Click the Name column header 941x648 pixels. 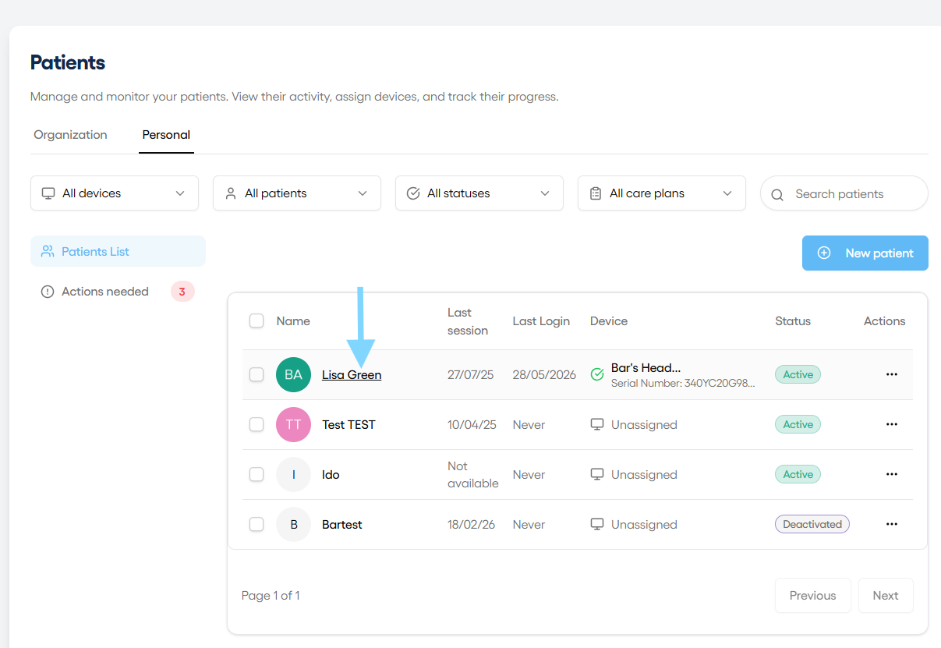[293, 320]
